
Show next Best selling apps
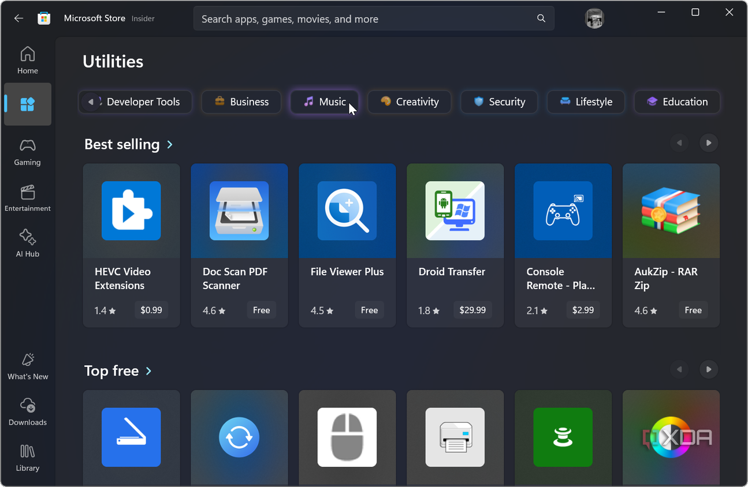[x=709, y=143]
